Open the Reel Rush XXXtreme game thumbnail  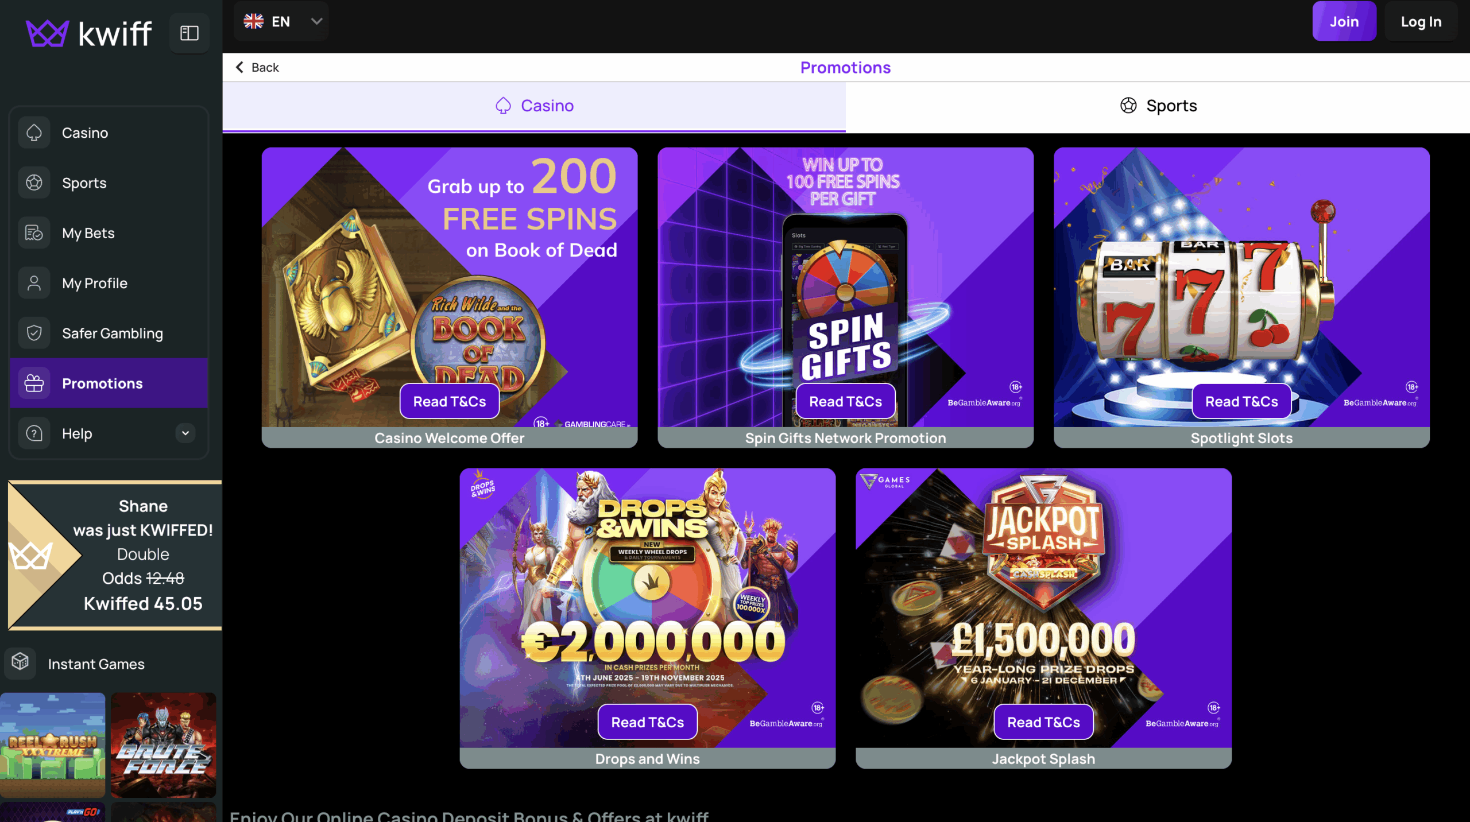pyautogui.click(x=53, y=745)
